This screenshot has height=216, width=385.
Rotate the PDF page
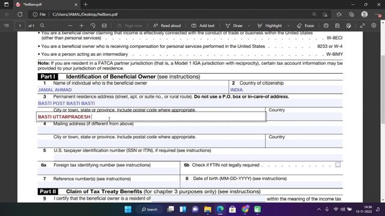[93, 25]
